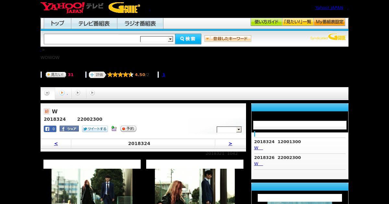The image size is (389, 204).
Task: Open the dropdown next to 予約 row
Action: 229,130
